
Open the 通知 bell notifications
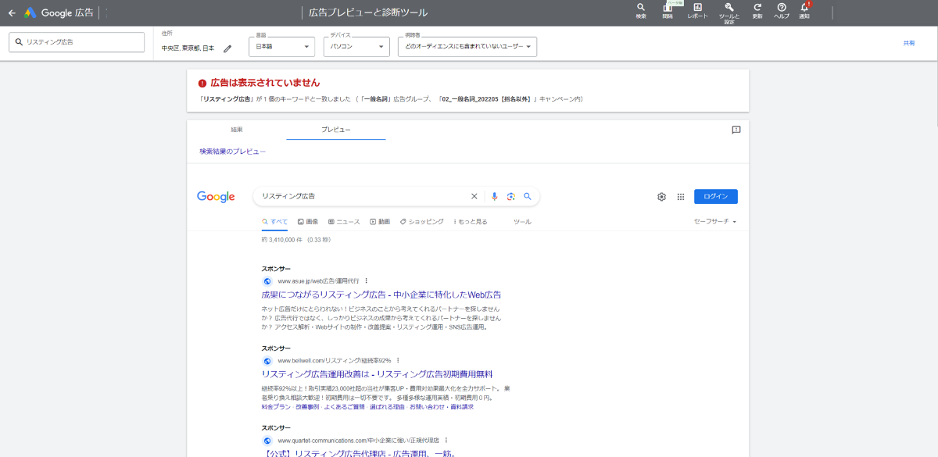click(804, 10)
